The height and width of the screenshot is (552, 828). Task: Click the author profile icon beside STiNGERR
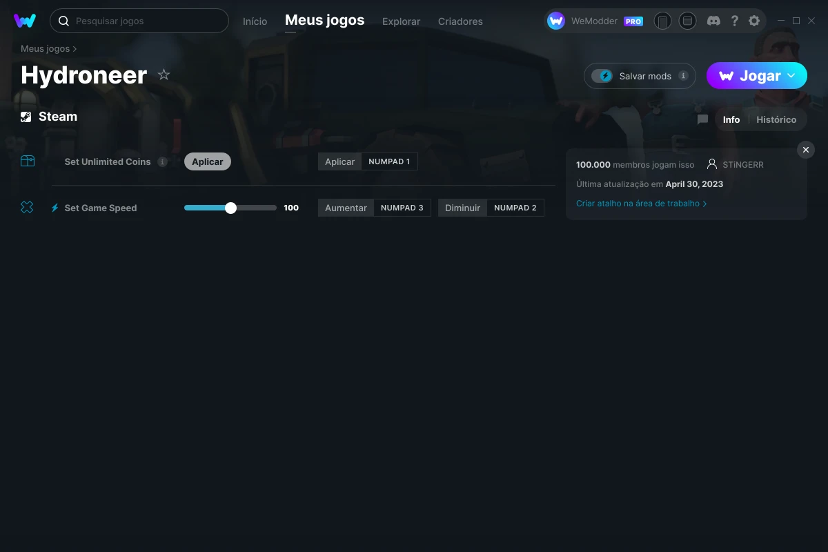[x=712, y=164]
